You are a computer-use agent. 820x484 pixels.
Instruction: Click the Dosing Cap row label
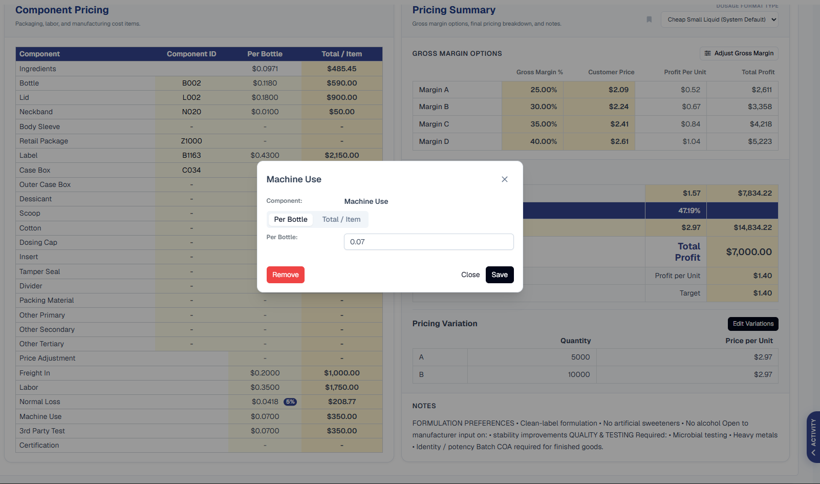[x=38, y=242]
